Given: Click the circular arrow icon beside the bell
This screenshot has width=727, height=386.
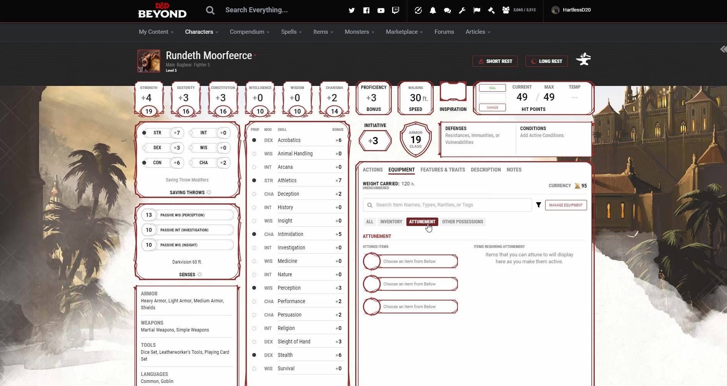Looking at the screenshot, I should [418, 10].
